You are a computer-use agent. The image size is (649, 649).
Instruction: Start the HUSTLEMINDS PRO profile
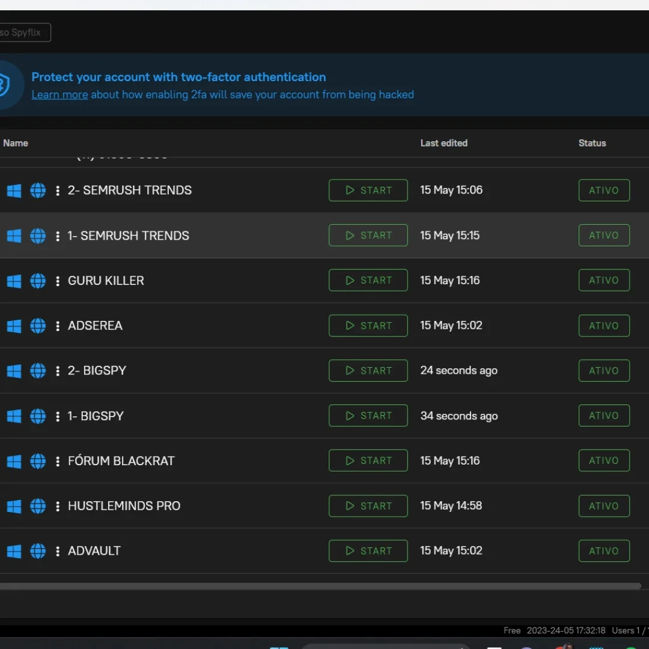pyautogui.click(x=368, y=506)
